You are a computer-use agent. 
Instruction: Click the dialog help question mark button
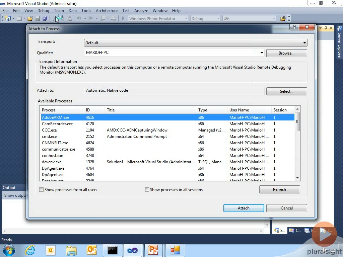tap(294, 27)
